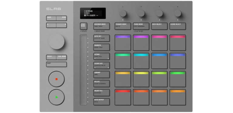
Task: Click the large main dial
Action: click(56, 41)
